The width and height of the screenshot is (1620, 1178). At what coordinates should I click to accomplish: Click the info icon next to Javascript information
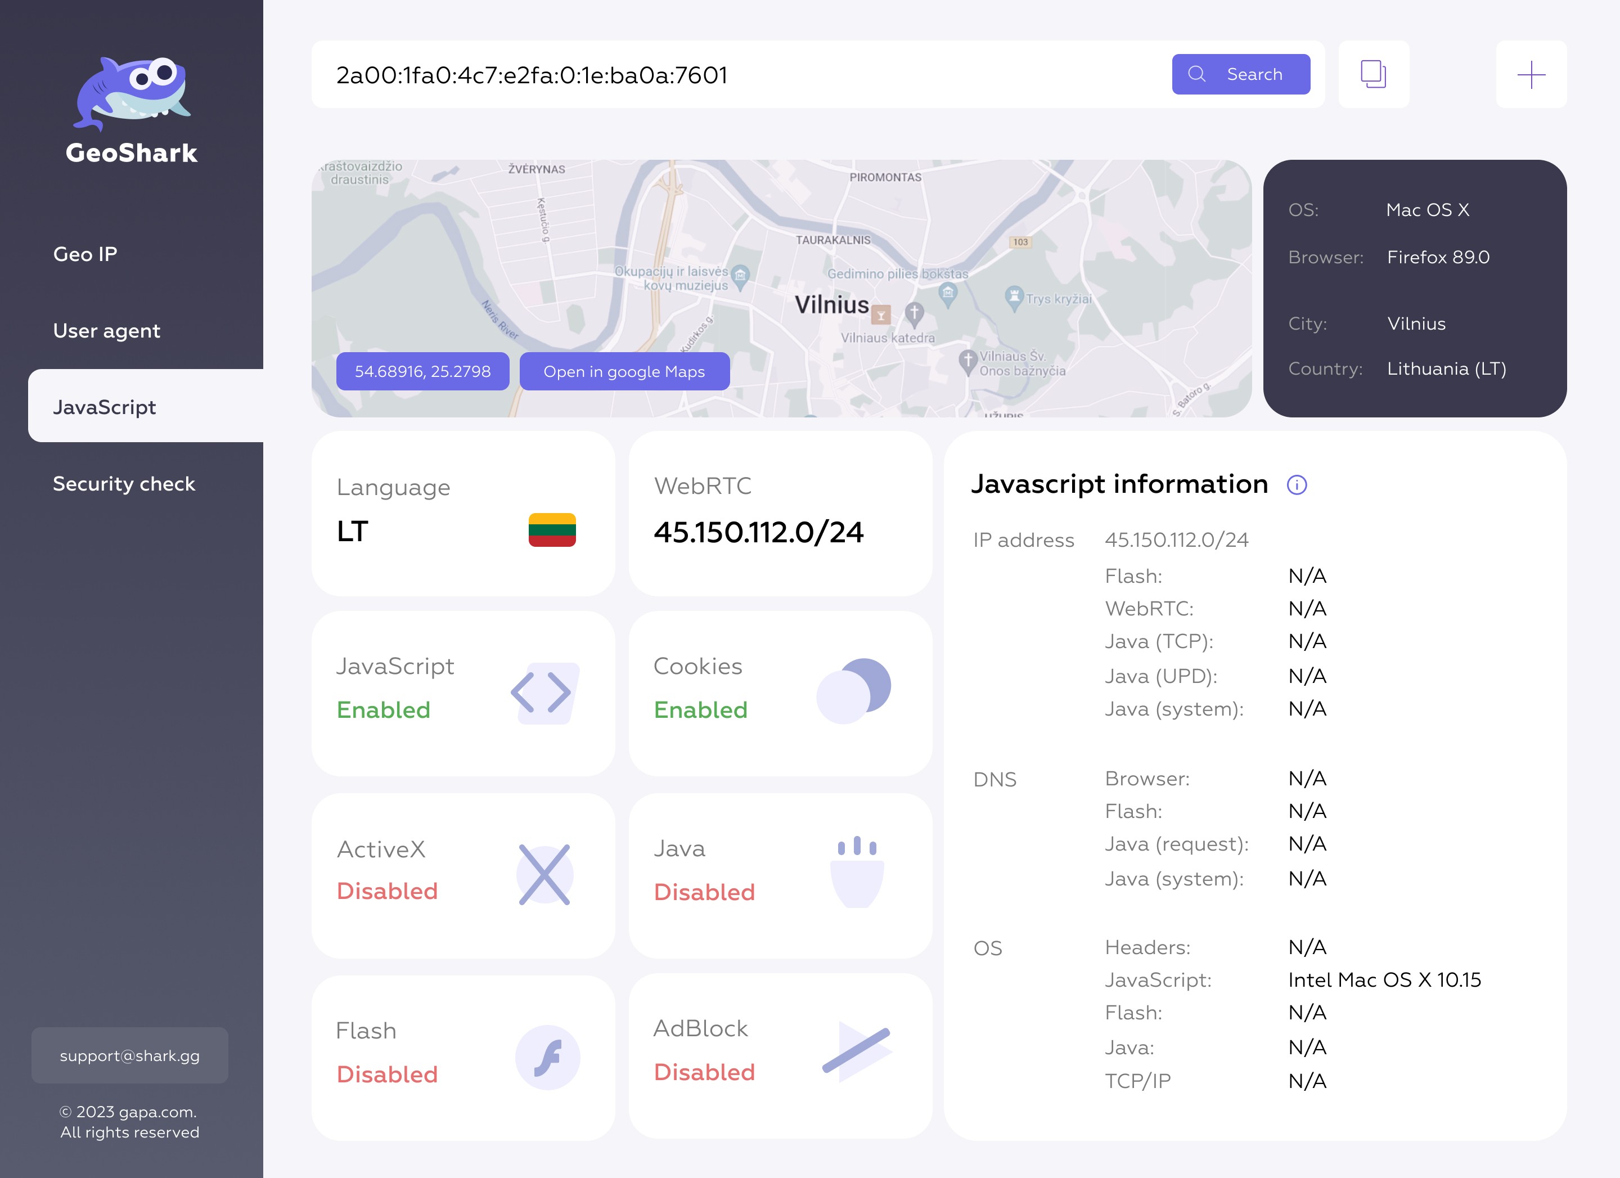(1297, 485)
